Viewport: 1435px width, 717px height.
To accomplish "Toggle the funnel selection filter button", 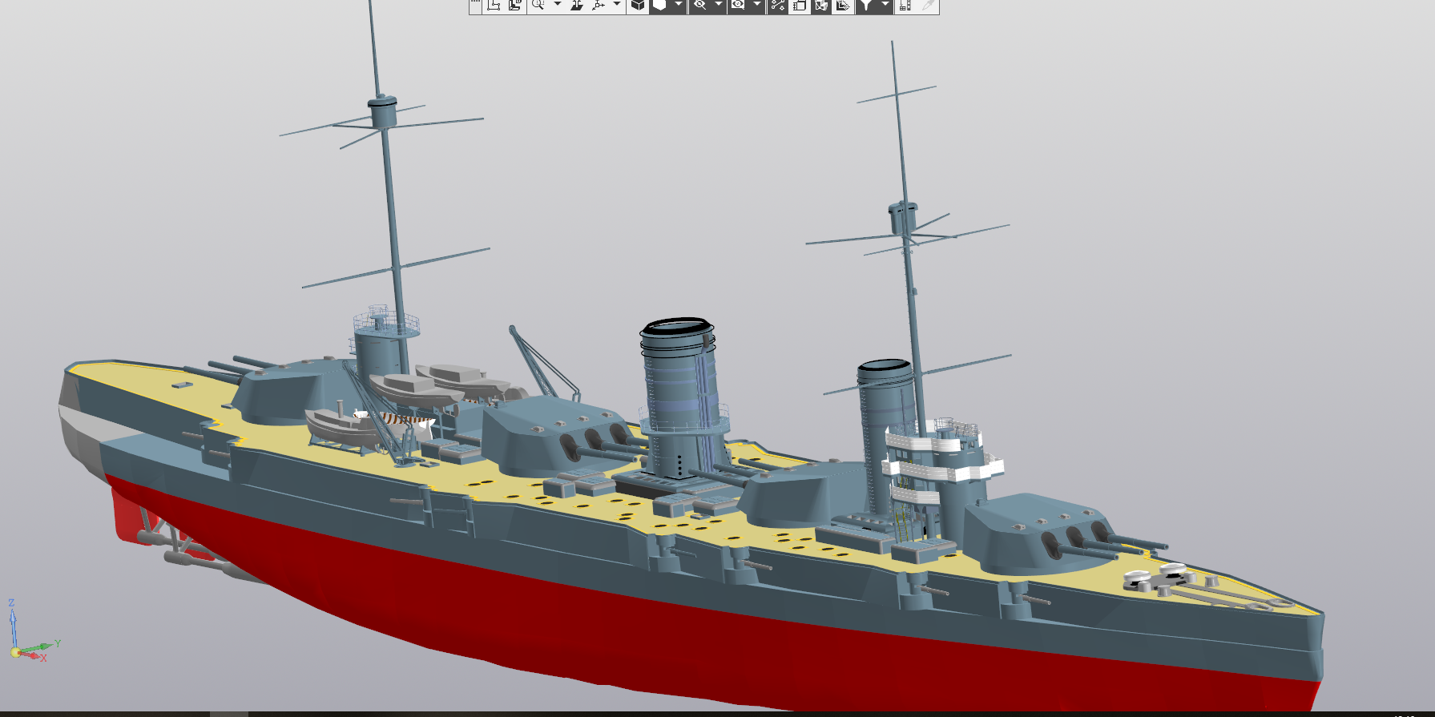I will click(866, 5).
